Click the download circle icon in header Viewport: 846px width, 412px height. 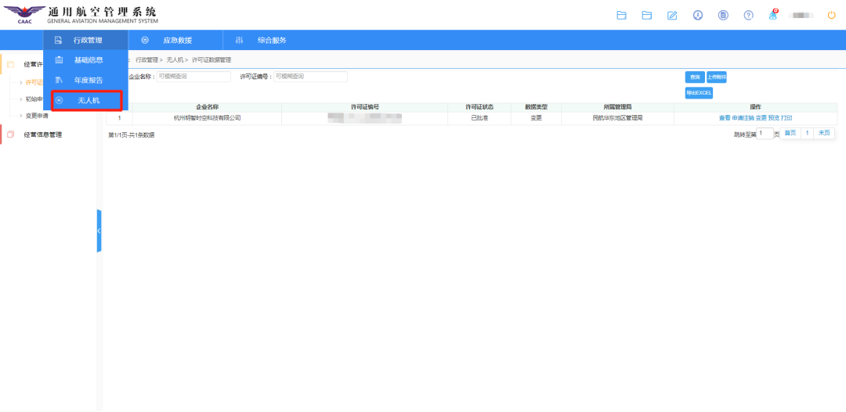697,16
